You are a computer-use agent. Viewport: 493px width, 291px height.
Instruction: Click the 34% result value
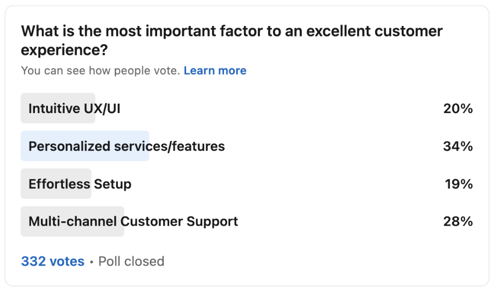458,146
